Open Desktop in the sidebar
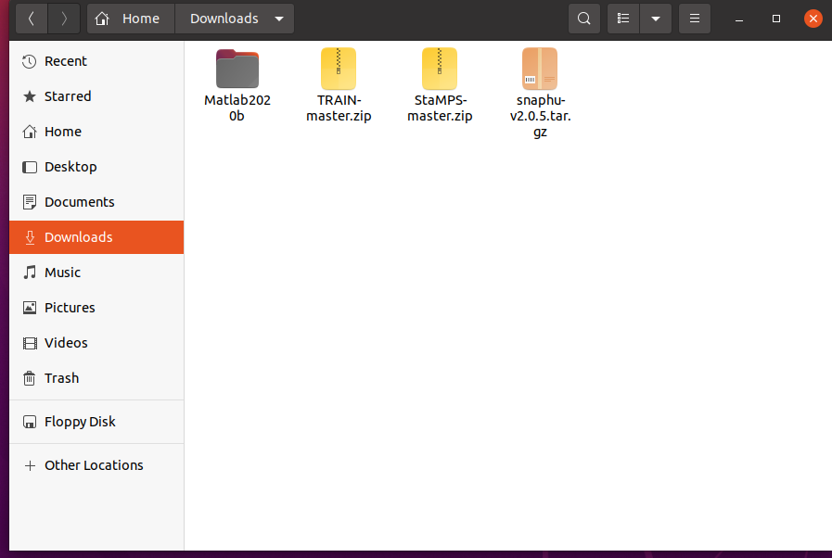This screenshot has height=558, width=832. tap(96, 167)
